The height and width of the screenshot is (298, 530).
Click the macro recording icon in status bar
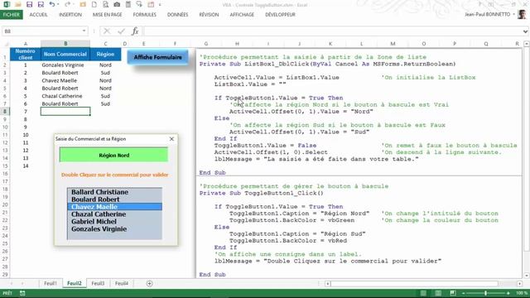(x=22, y=293)
